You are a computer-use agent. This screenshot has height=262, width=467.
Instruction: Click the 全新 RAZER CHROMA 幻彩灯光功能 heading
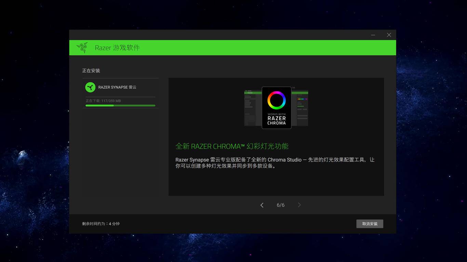(232, 146)
